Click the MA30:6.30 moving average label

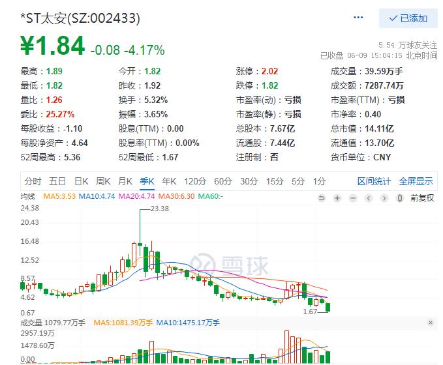(177, 196)
